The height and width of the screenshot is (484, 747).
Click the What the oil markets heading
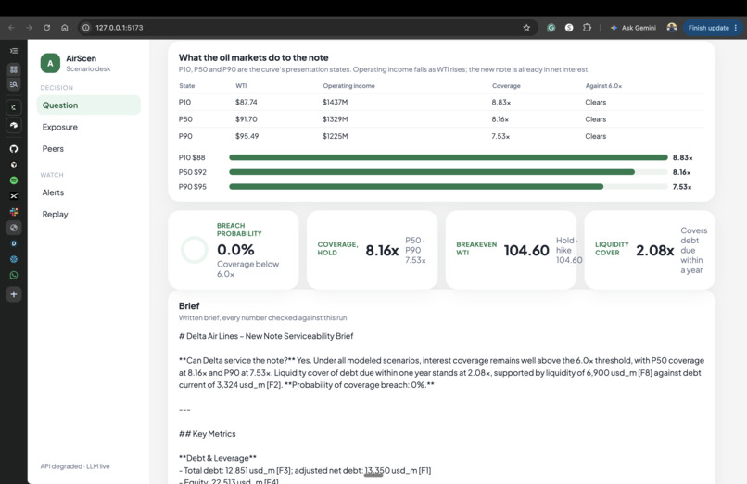point(253,57)
